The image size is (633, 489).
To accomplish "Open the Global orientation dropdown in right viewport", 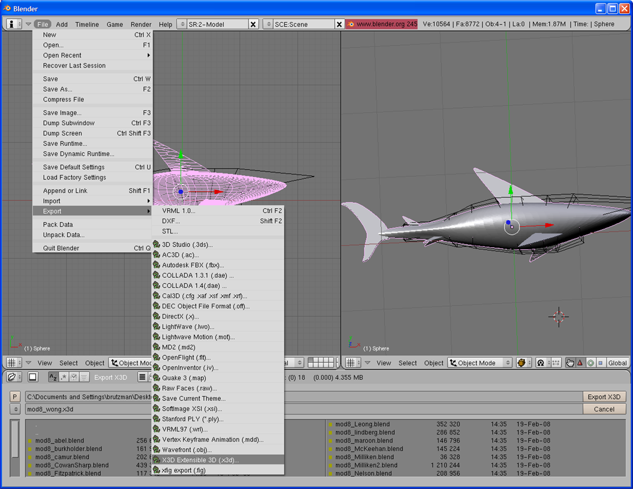I will (617, 363).
